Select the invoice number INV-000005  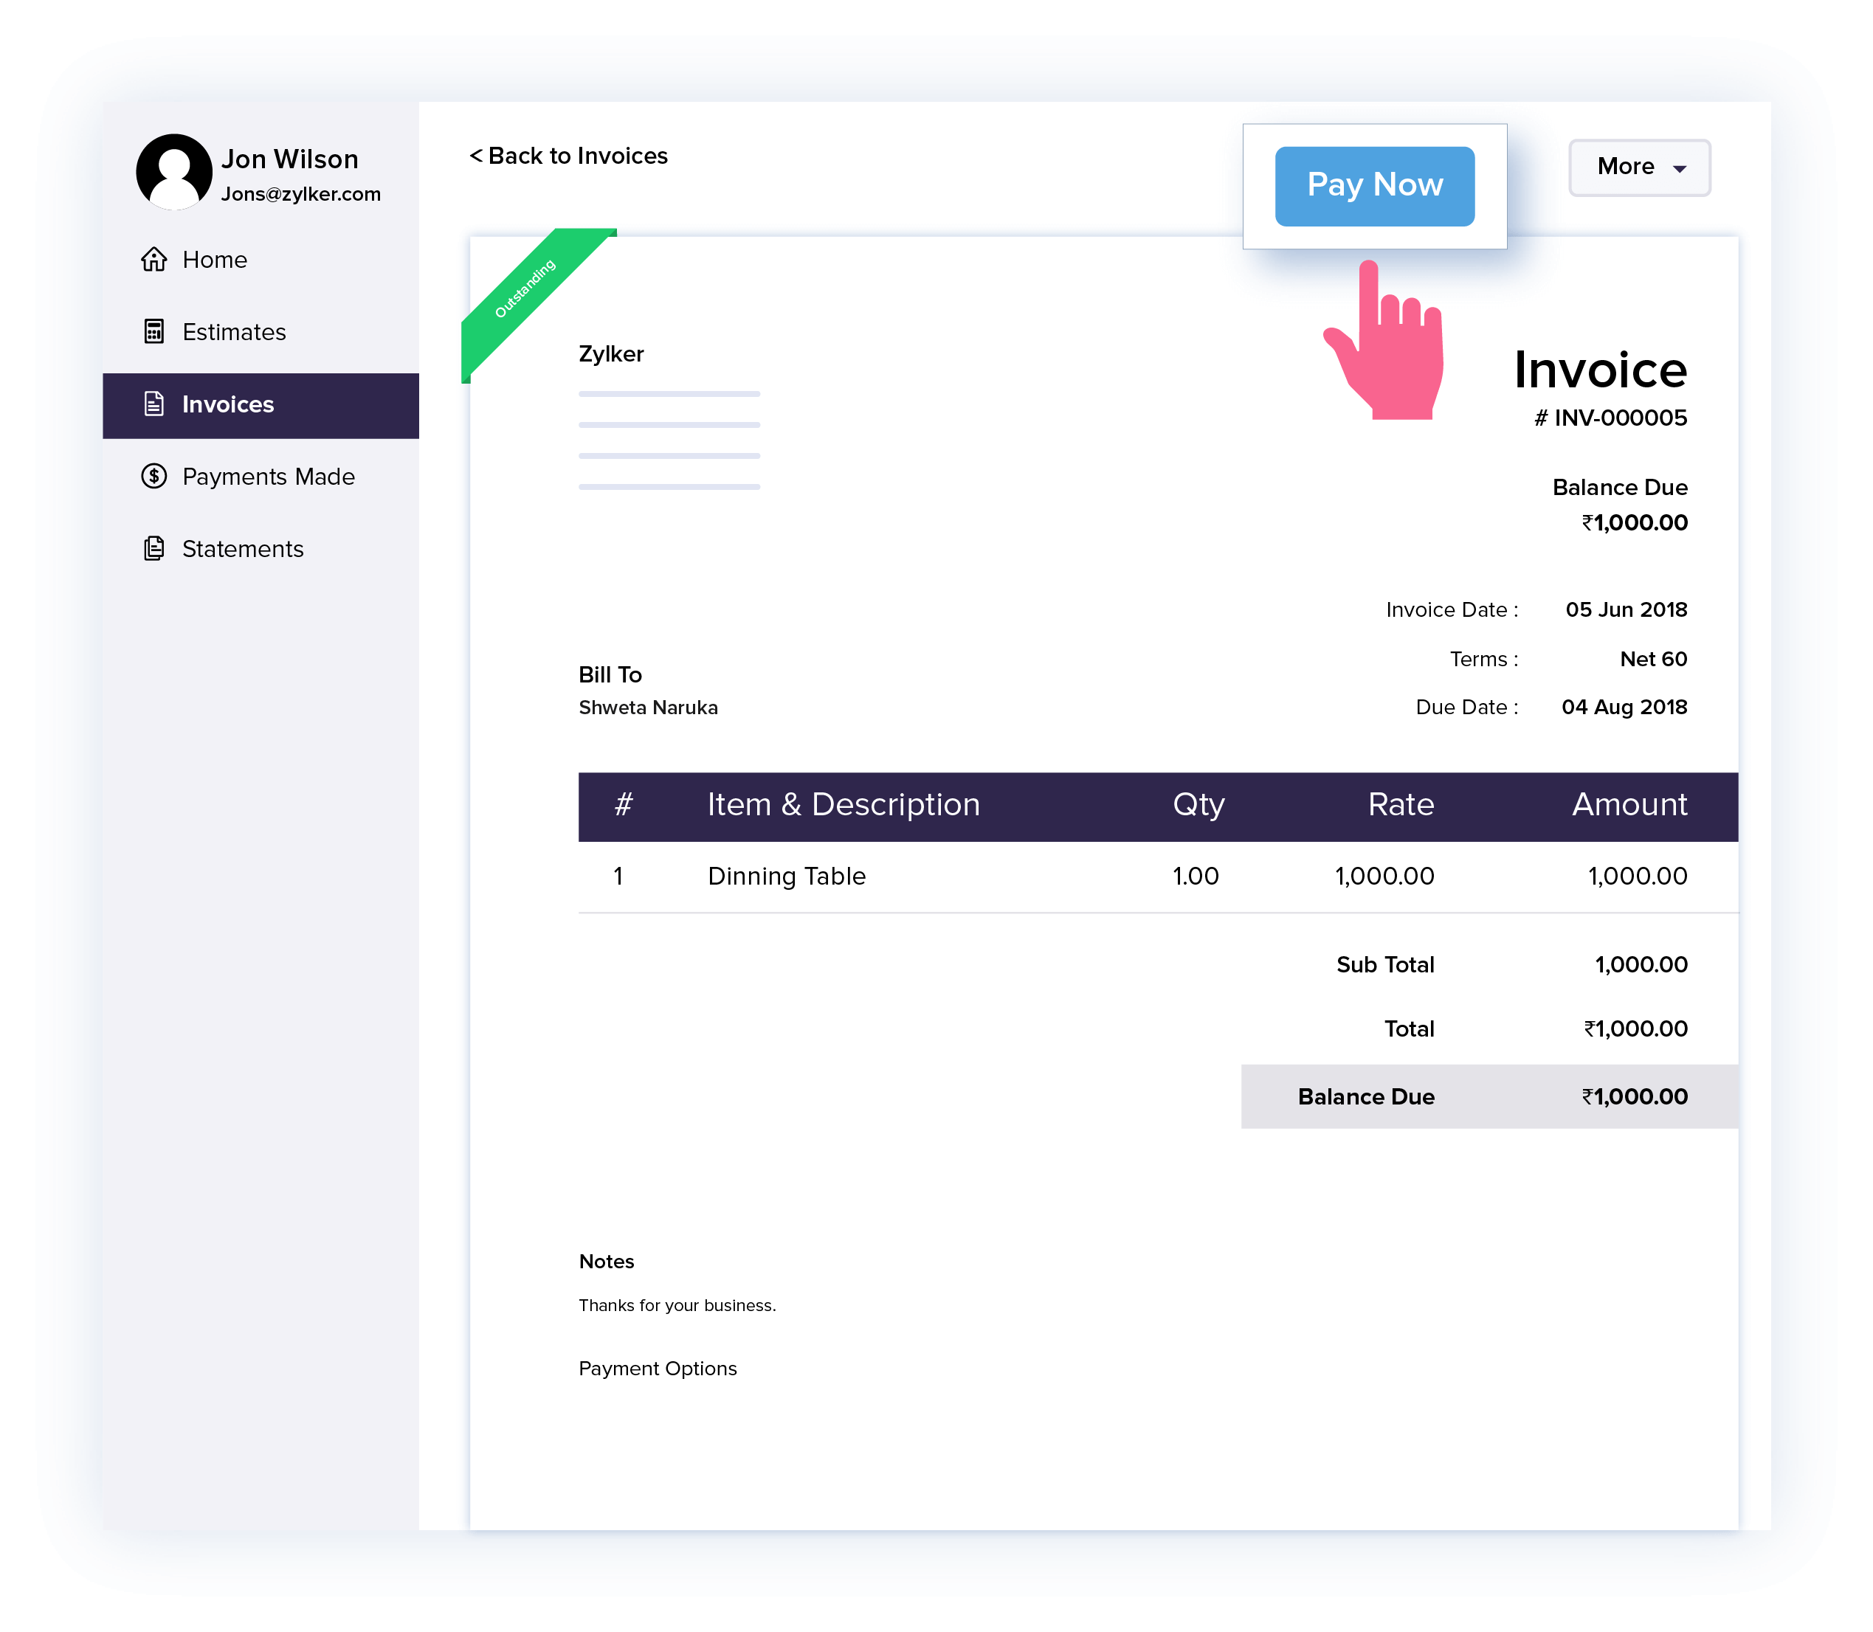click(x=1612, y=417)
